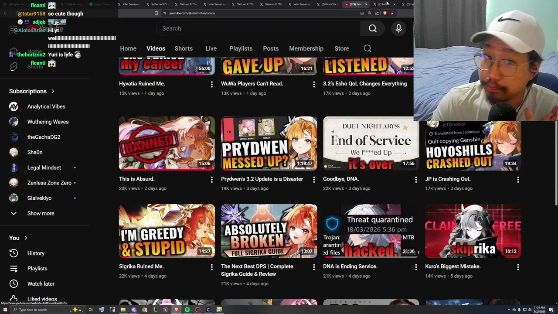Close the active YouTube browser tab

(x=366, y=4)
